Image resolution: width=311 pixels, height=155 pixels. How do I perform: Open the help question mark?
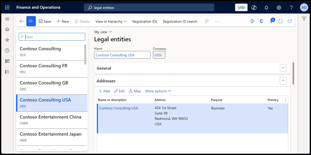click(291, 7)
